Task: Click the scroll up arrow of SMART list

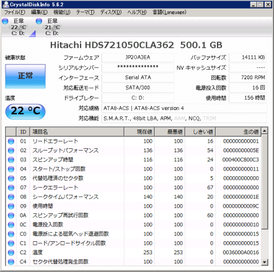Action: pyautogui.click(x=264, y=131)
